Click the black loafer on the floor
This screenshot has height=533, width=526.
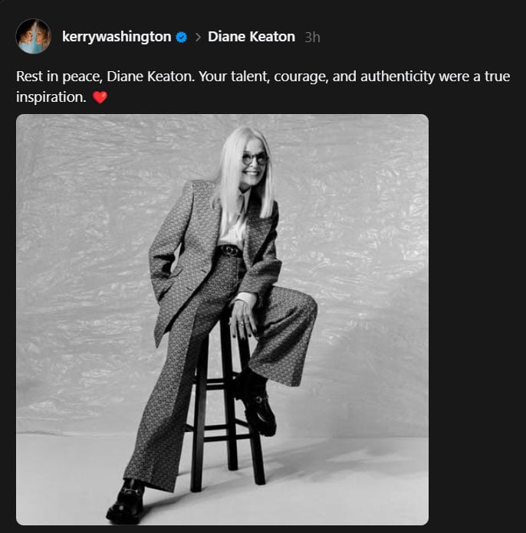[127, 502]
